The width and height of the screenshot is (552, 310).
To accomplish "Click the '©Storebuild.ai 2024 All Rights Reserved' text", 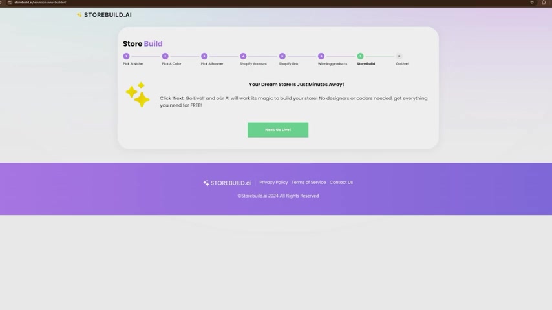I will click(278, 196).
